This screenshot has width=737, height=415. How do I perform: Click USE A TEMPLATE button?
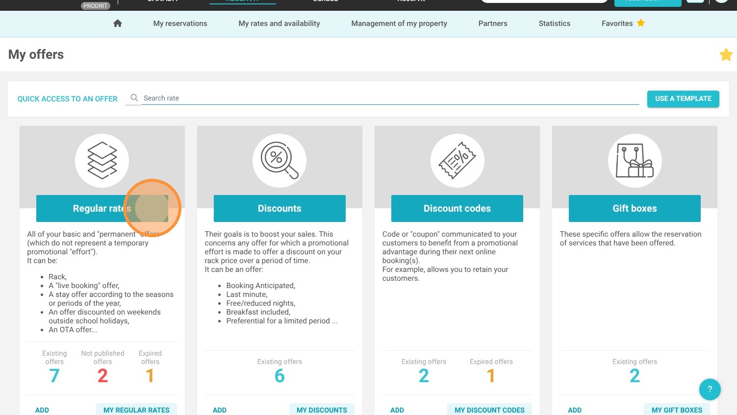point(683,98)
